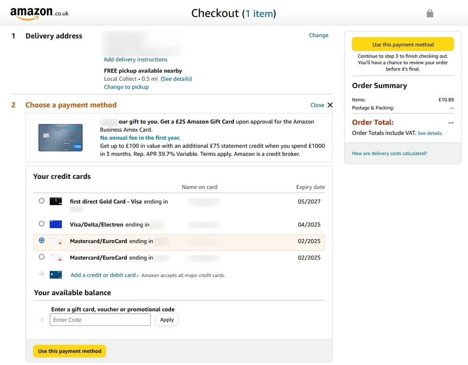Screen dimensions: 468x365
Task: Click the padlock security icon
Action: [x=430, y=13]
